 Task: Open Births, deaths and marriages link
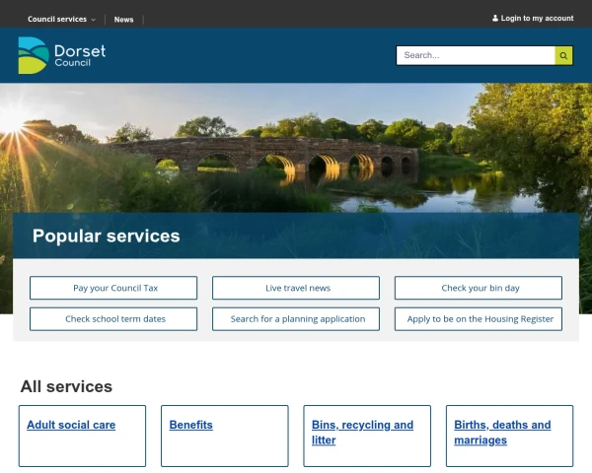(x=502, y=433)
